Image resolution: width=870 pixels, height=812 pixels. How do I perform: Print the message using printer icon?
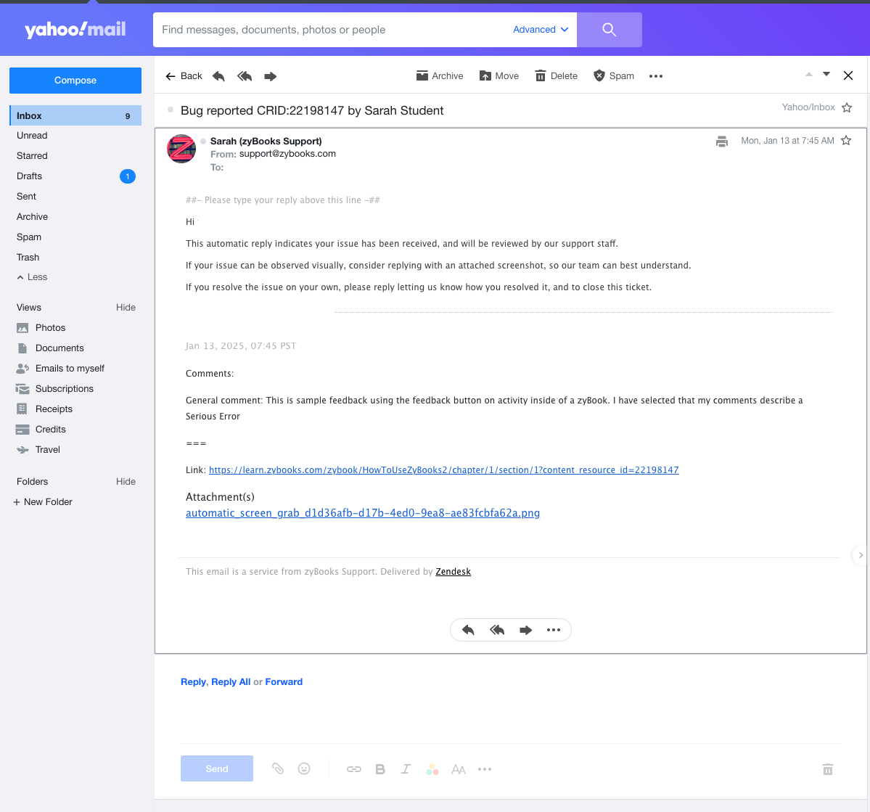pyautogui.click(x=722, y=141)
